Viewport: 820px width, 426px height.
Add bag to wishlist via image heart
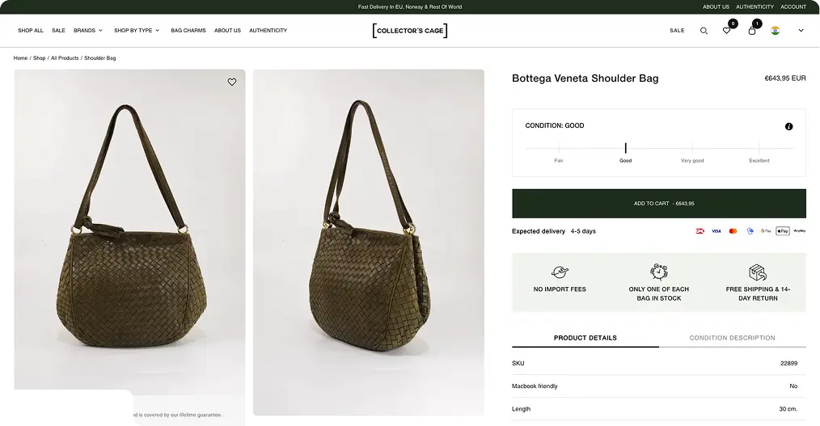[x=232, y=82]
